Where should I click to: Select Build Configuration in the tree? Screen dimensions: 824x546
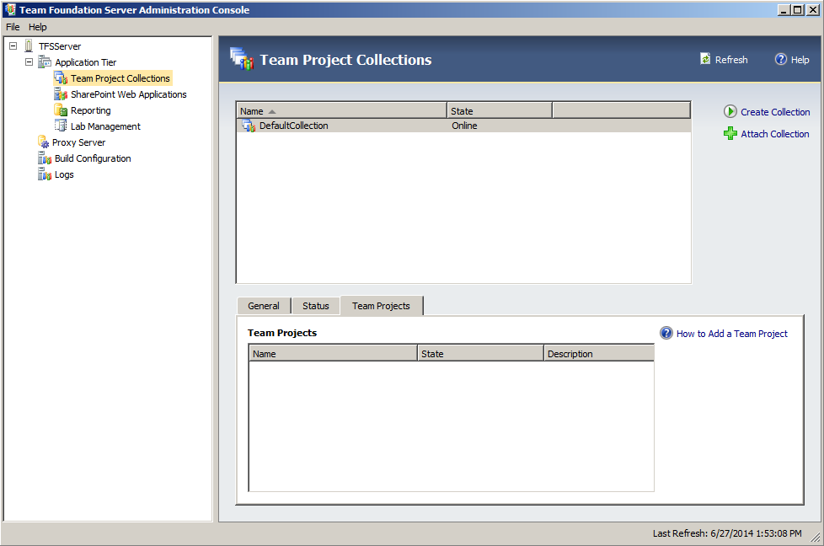93,158
